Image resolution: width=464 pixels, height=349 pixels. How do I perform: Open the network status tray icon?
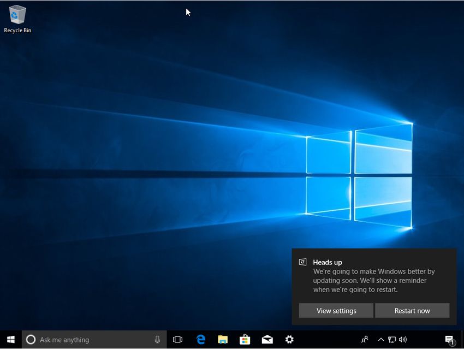392,340
